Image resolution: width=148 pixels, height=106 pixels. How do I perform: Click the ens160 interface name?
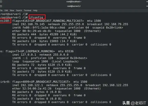(5, 21)
